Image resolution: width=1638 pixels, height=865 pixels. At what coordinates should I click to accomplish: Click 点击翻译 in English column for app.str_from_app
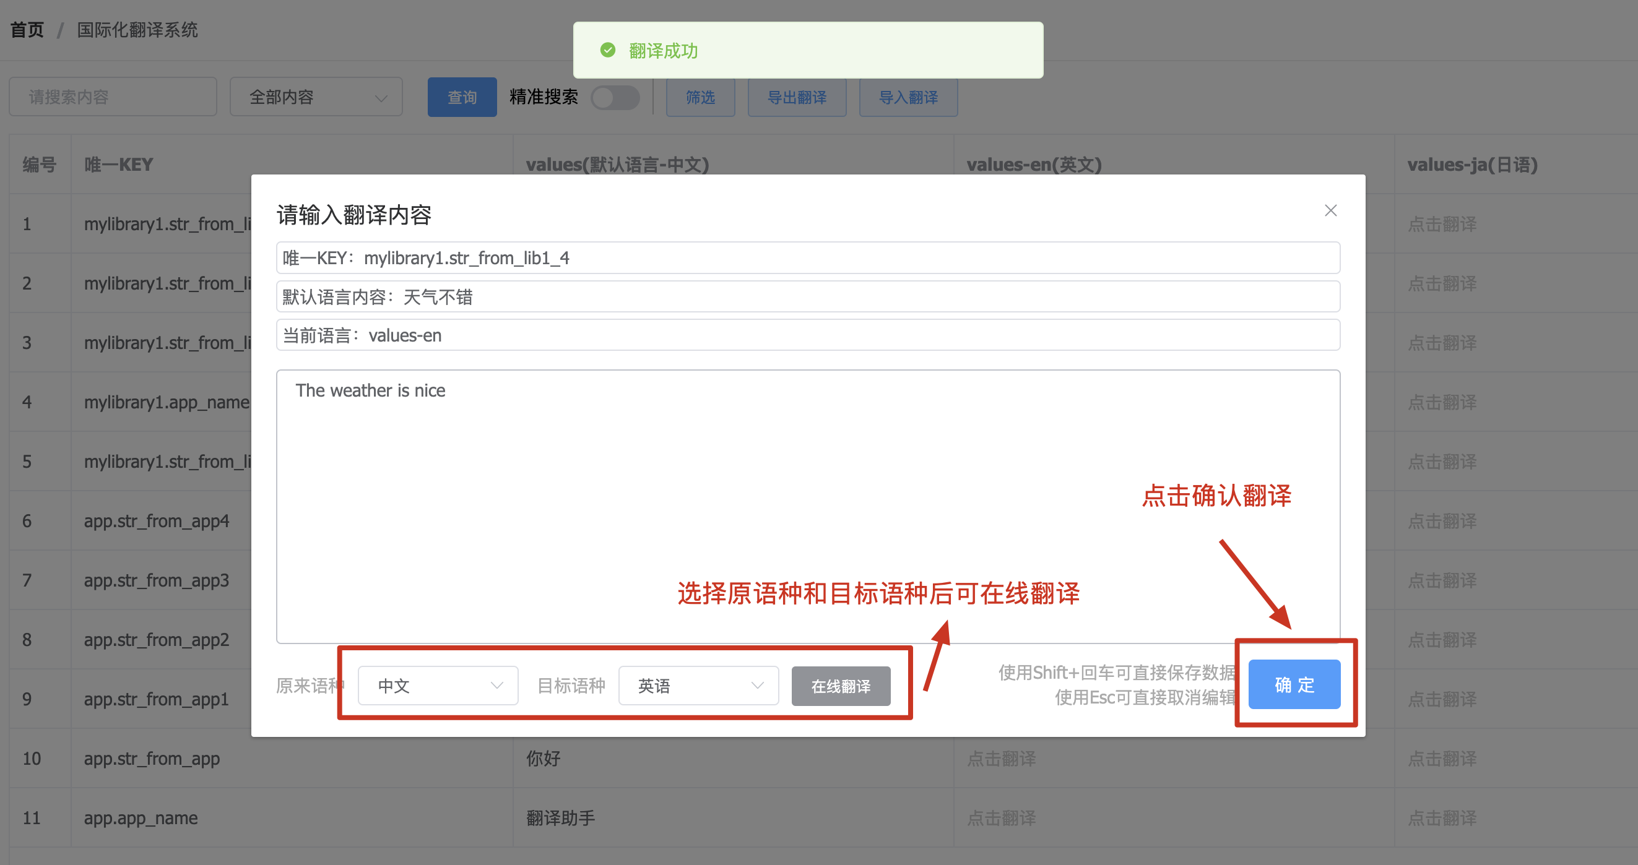tap(1001, 758)
